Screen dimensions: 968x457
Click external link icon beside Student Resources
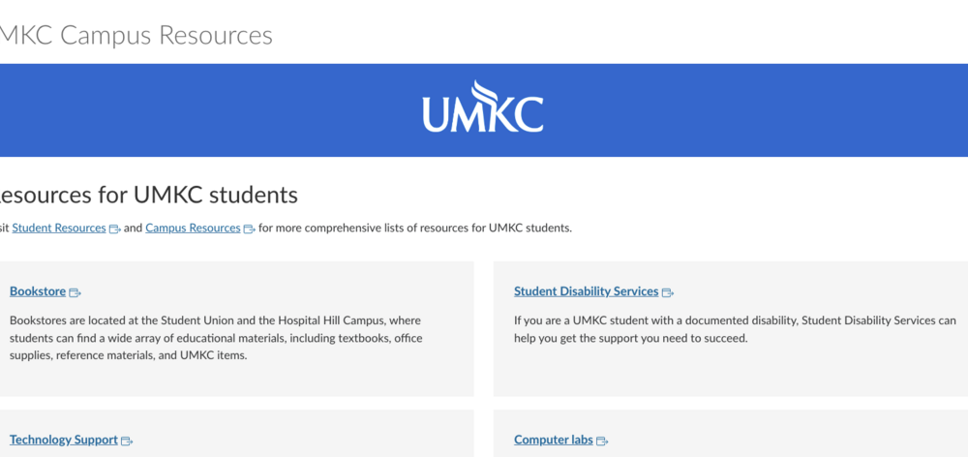tap(114, 229)
